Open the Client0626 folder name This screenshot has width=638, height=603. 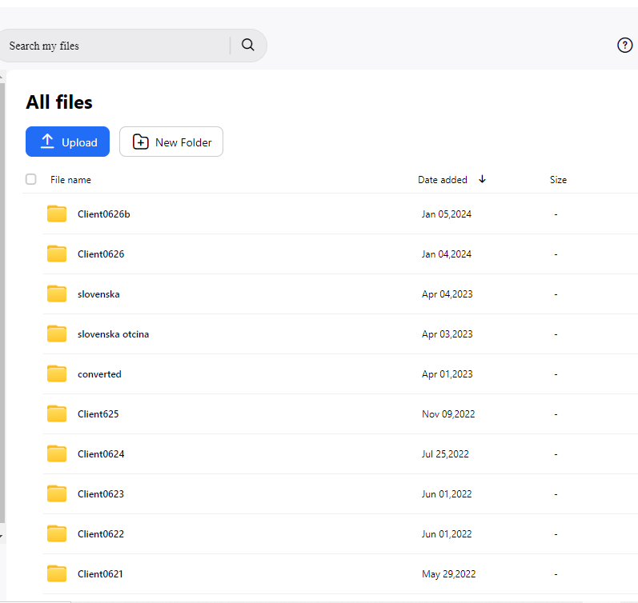tap(101, 254)
